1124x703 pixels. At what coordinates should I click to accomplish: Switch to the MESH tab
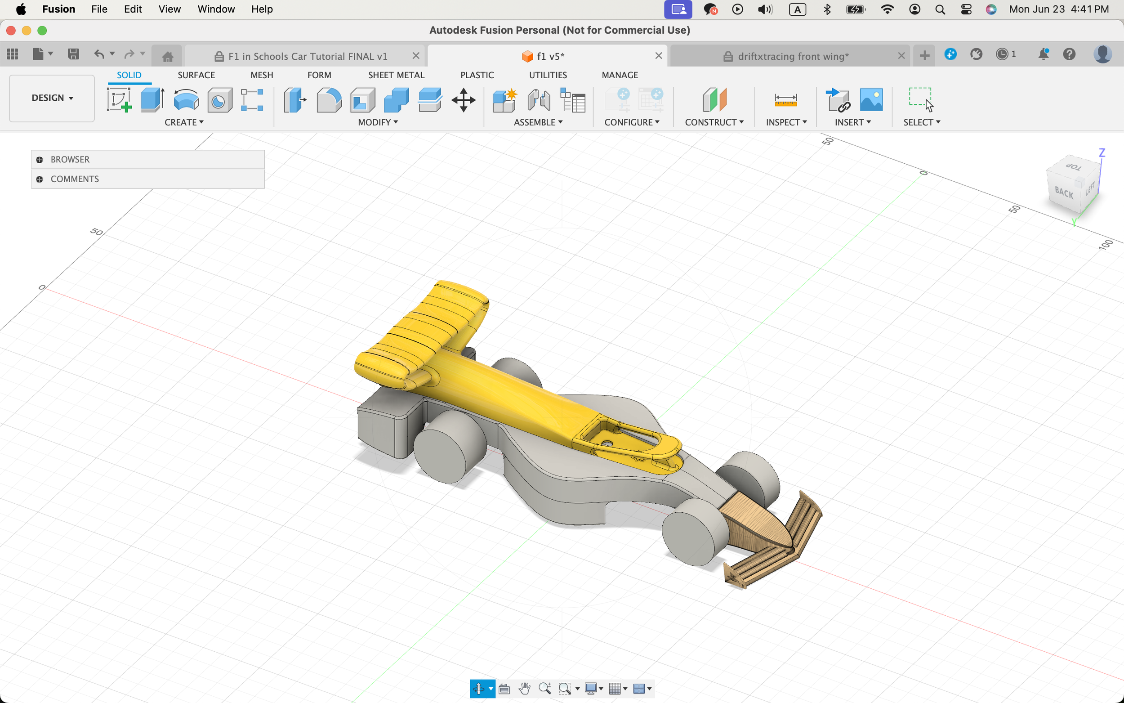pyautogui.click(x=262, y=75)
